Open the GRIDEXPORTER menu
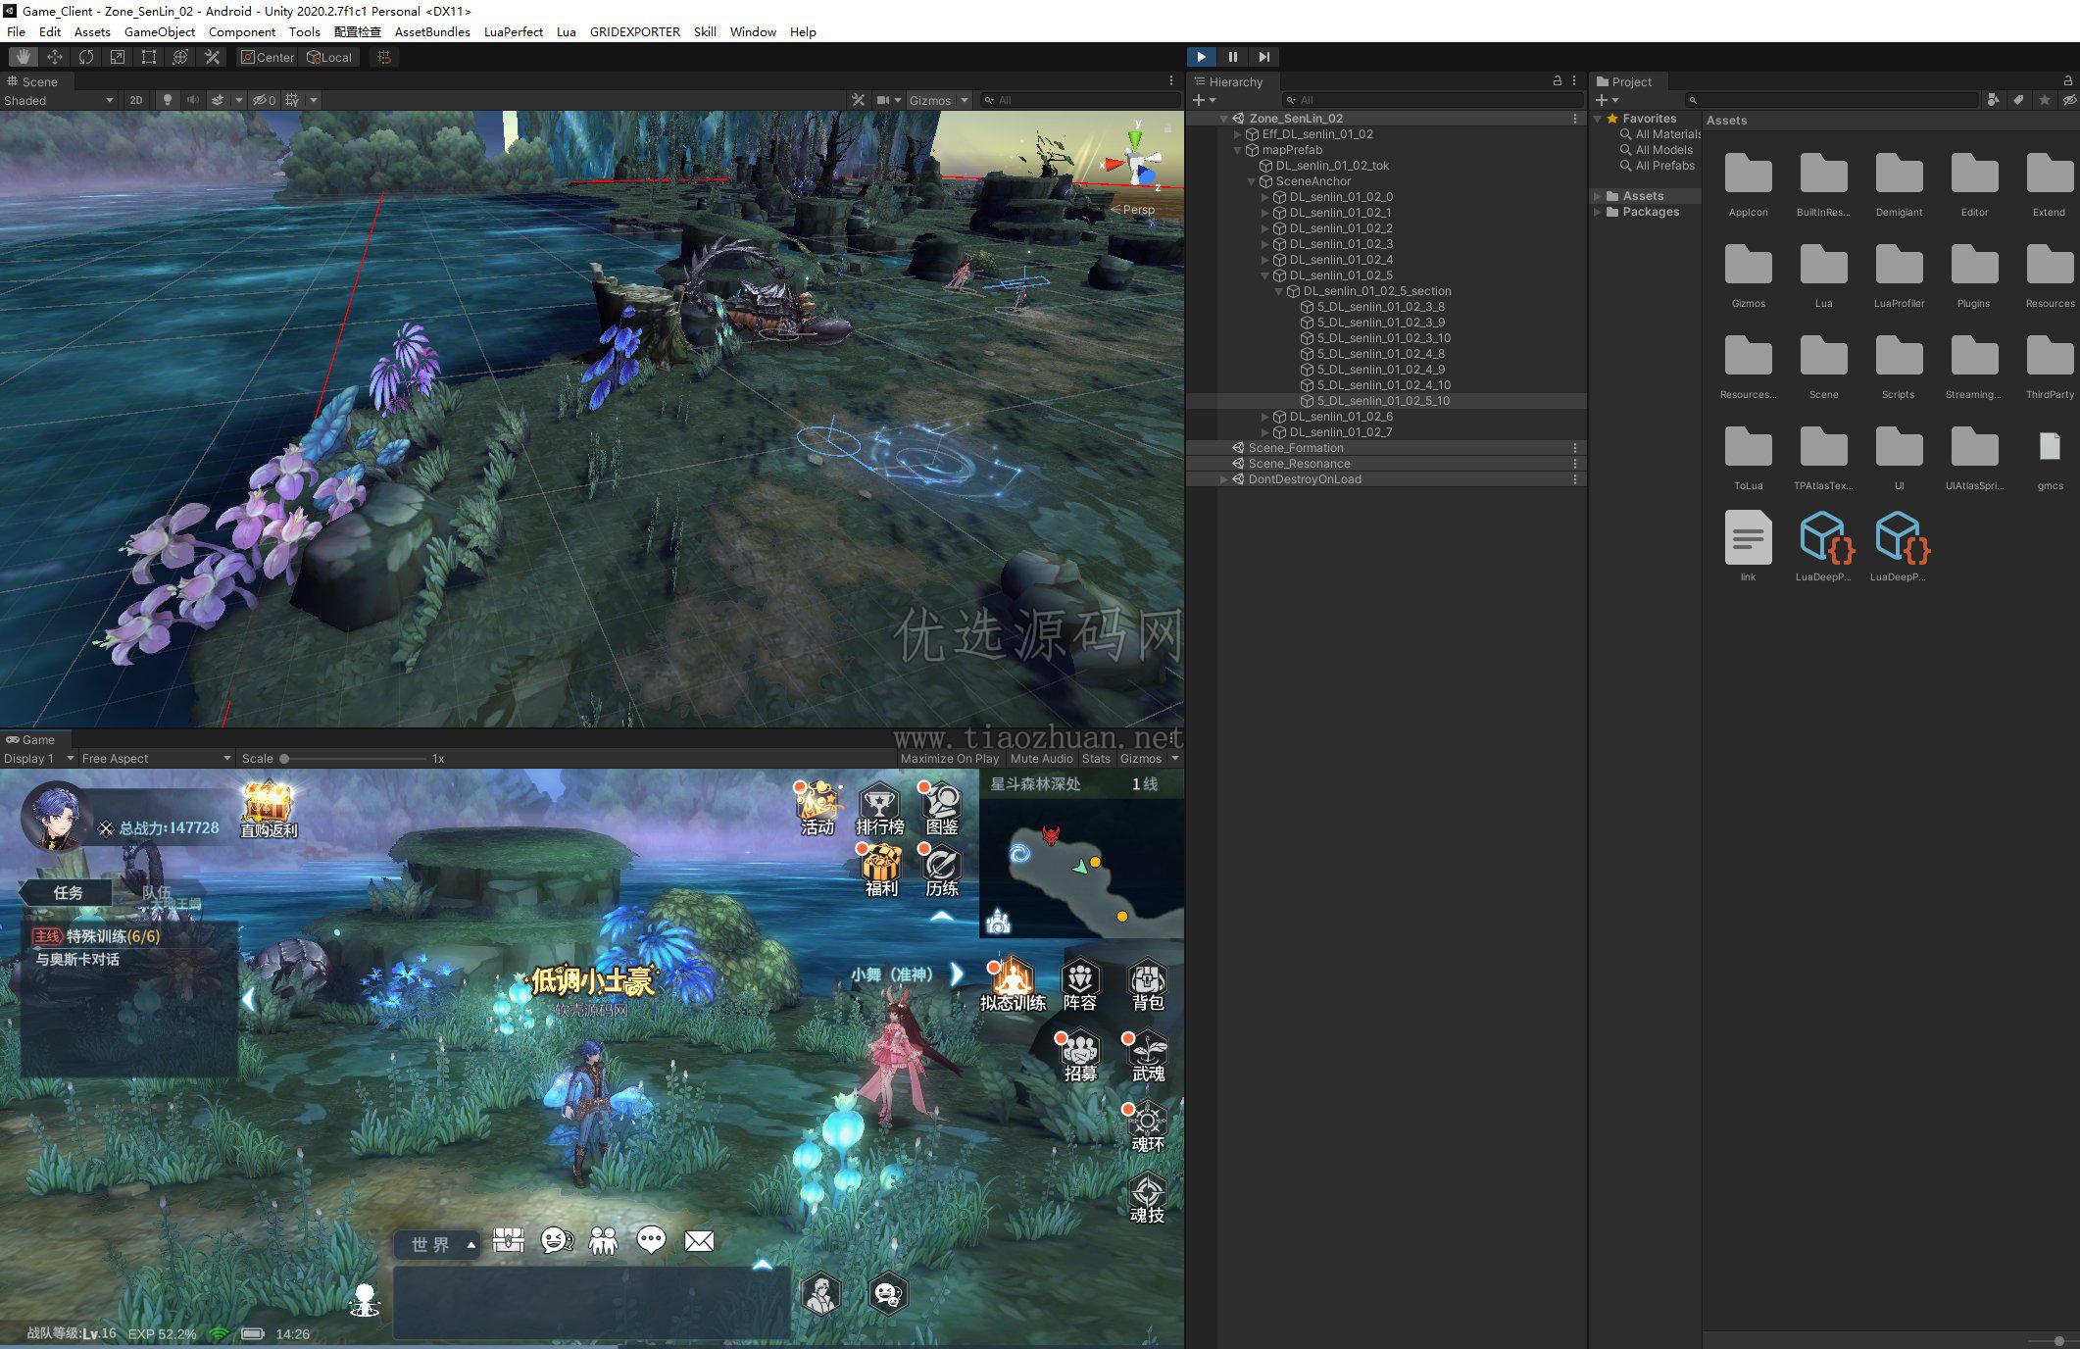This screenshot has width=2080, height=1349. [635, 31]
